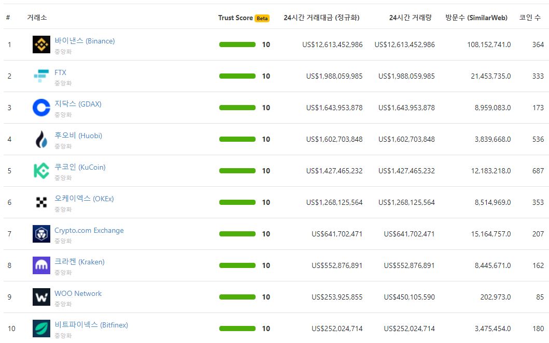Sort by the 코인 수 column header
This screenshot has width=549, height=343.
(530, 18)
